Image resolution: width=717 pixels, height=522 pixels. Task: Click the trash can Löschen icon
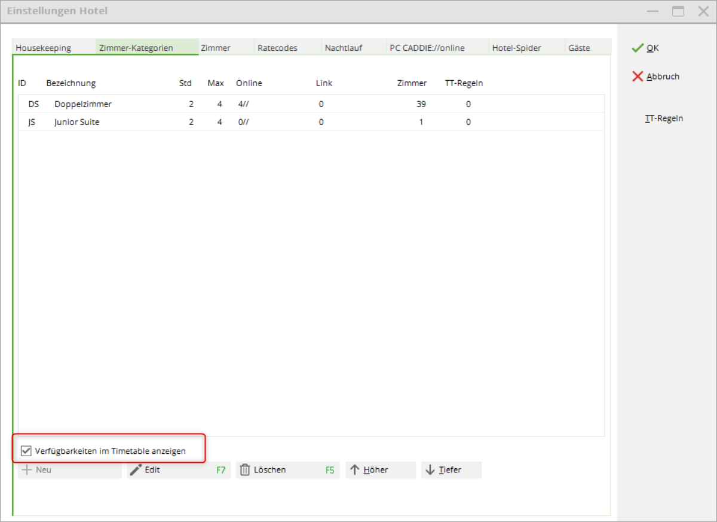tap(245, 470)
